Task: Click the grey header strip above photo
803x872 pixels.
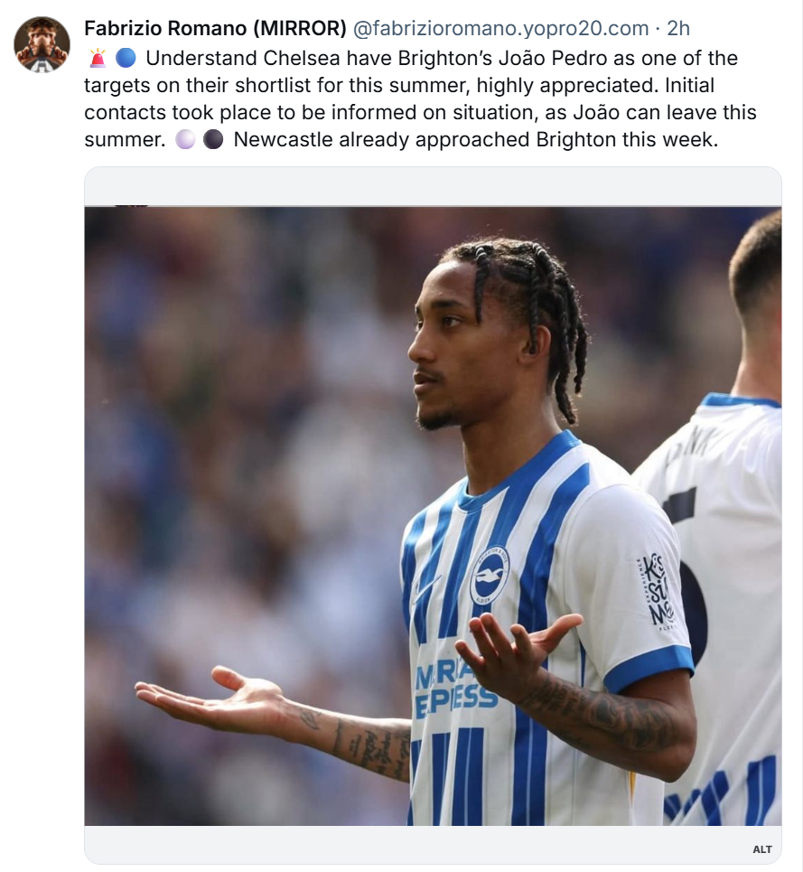Action: click(433, 187)
